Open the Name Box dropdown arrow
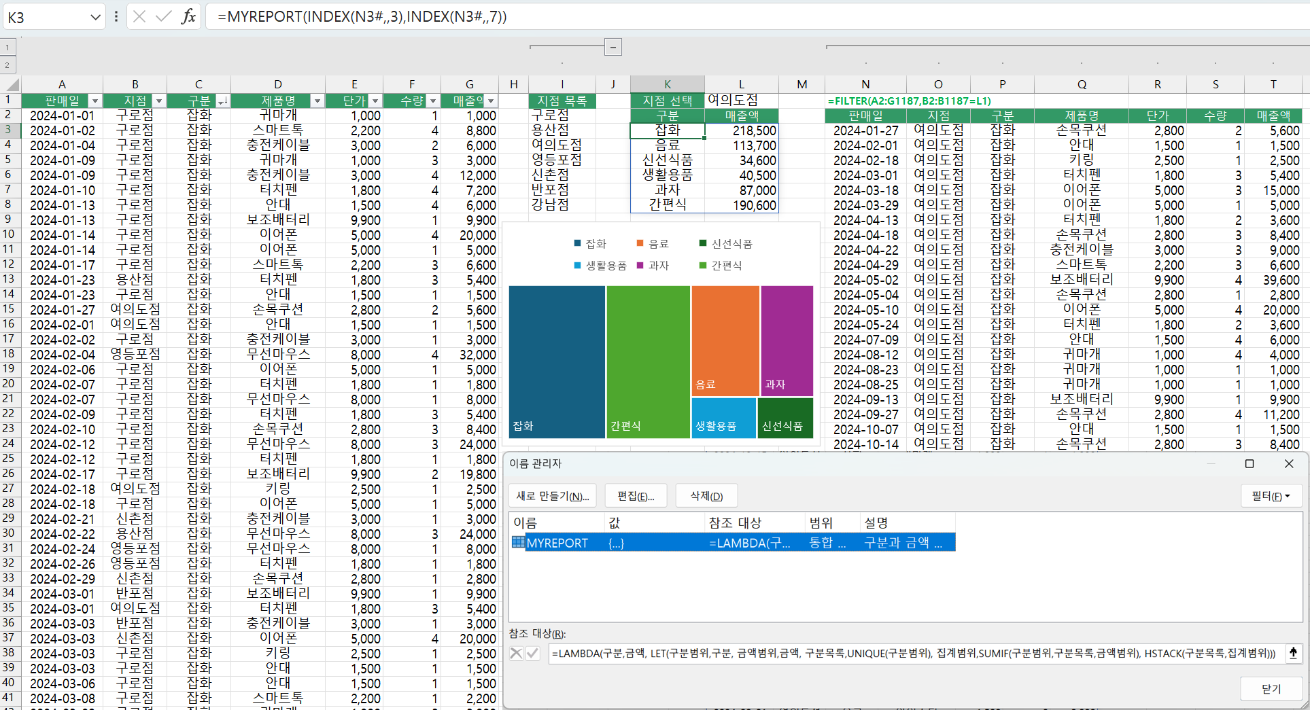1310x710 pixels. (x=95, y=17)
